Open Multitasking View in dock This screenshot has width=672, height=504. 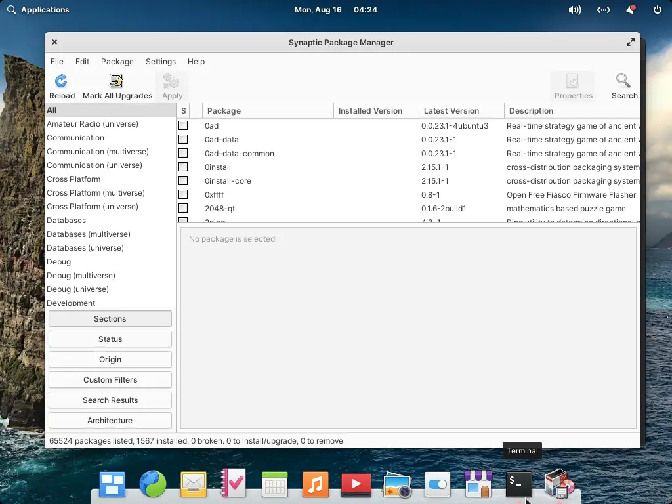tap(112, 484)
